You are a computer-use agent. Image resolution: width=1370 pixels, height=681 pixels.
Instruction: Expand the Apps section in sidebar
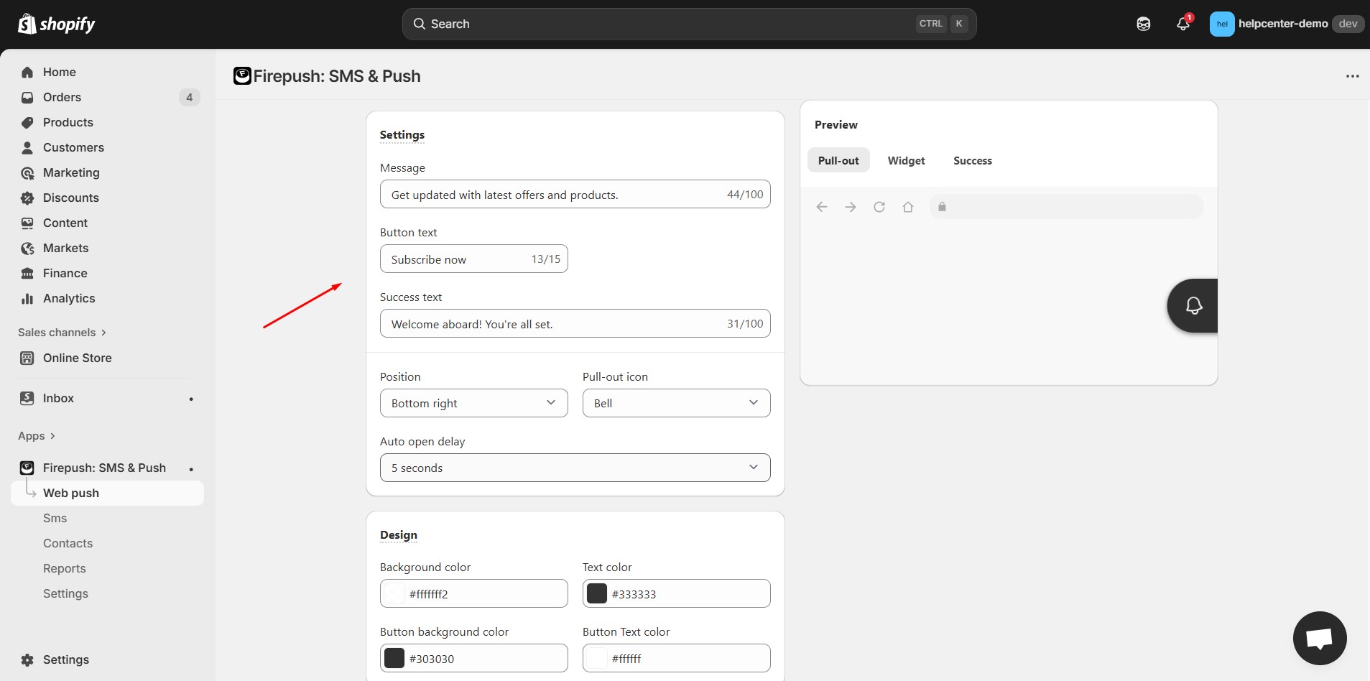(x=37, y=436)
